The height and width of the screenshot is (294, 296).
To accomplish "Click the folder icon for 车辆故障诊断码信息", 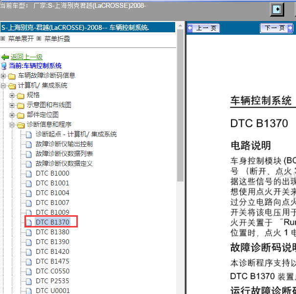I will (12, 76).
